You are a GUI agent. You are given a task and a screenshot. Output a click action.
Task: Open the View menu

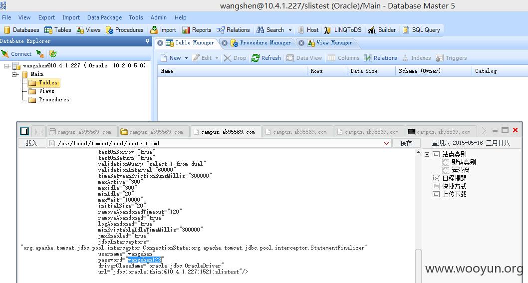tap(24, 17)
